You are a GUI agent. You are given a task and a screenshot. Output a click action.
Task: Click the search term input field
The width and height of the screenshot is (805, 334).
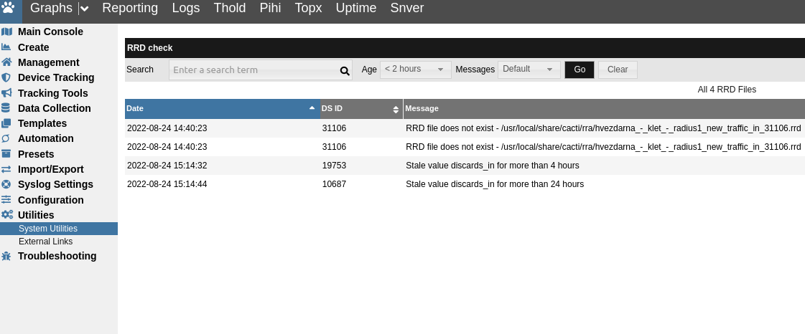260,70
